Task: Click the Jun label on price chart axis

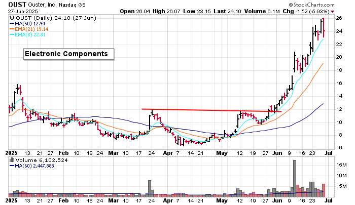Action: pos(277,153)
